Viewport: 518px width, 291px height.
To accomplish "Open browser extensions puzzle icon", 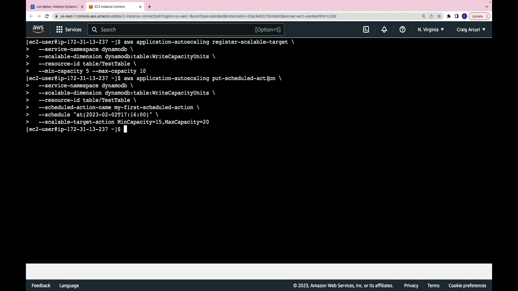I will click(449, 16).
